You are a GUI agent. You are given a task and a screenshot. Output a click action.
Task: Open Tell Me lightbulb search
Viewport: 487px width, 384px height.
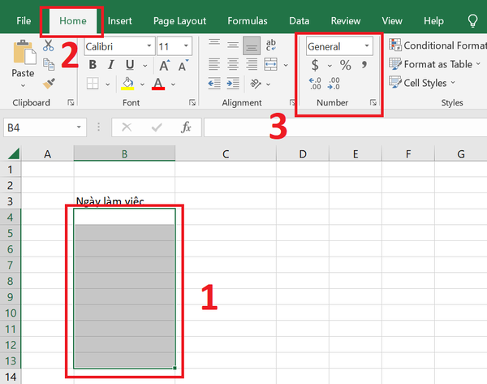pyautogui.click(x=472, y=21)
